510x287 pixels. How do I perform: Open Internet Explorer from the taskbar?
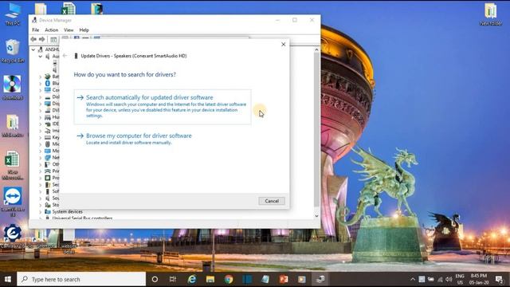click(x=192, y=279)
